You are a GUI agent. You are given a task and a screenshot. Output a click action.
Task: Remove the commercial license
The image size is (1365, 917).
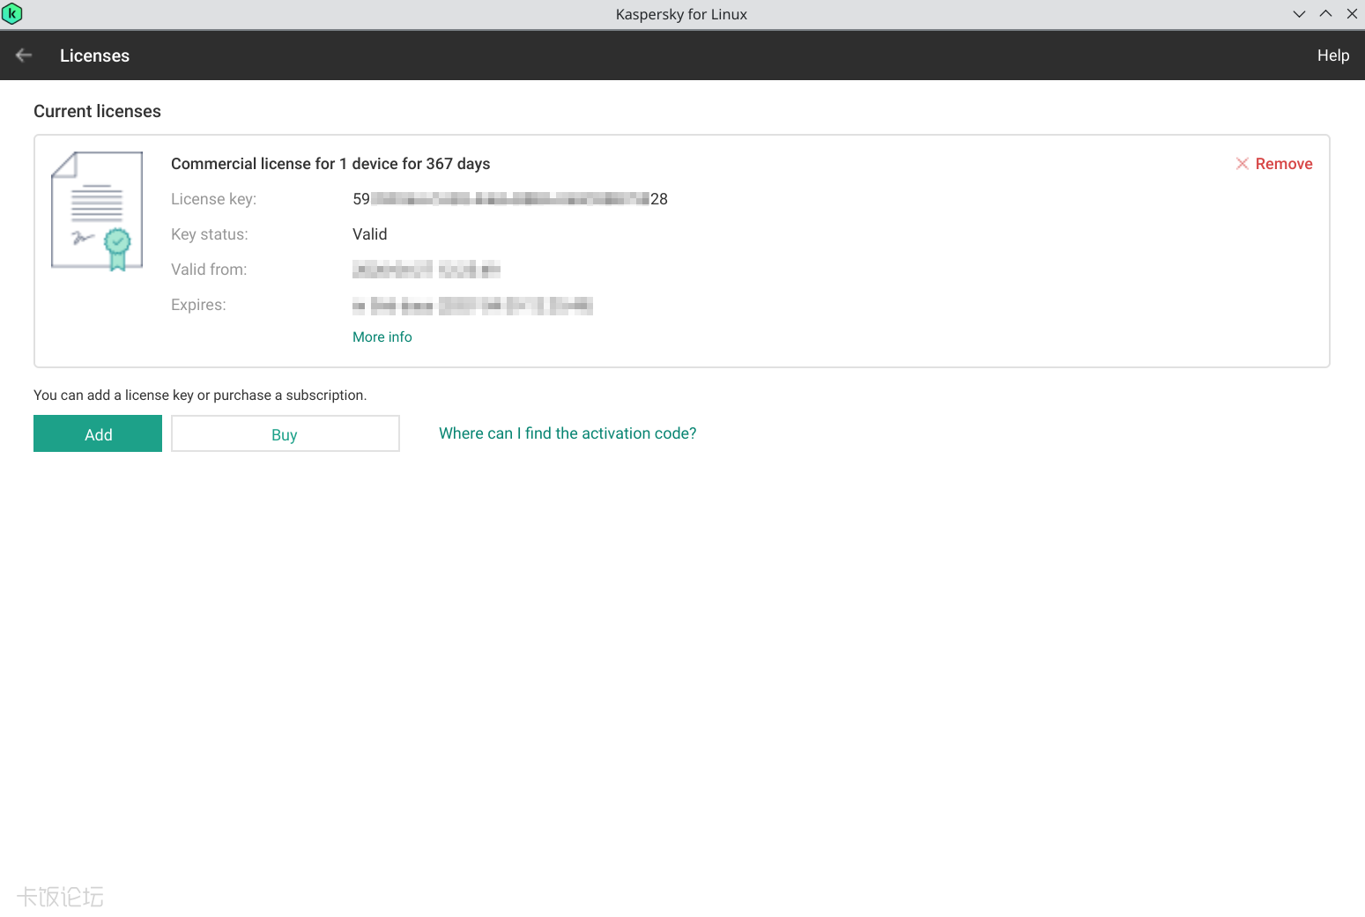(1274, 164)
